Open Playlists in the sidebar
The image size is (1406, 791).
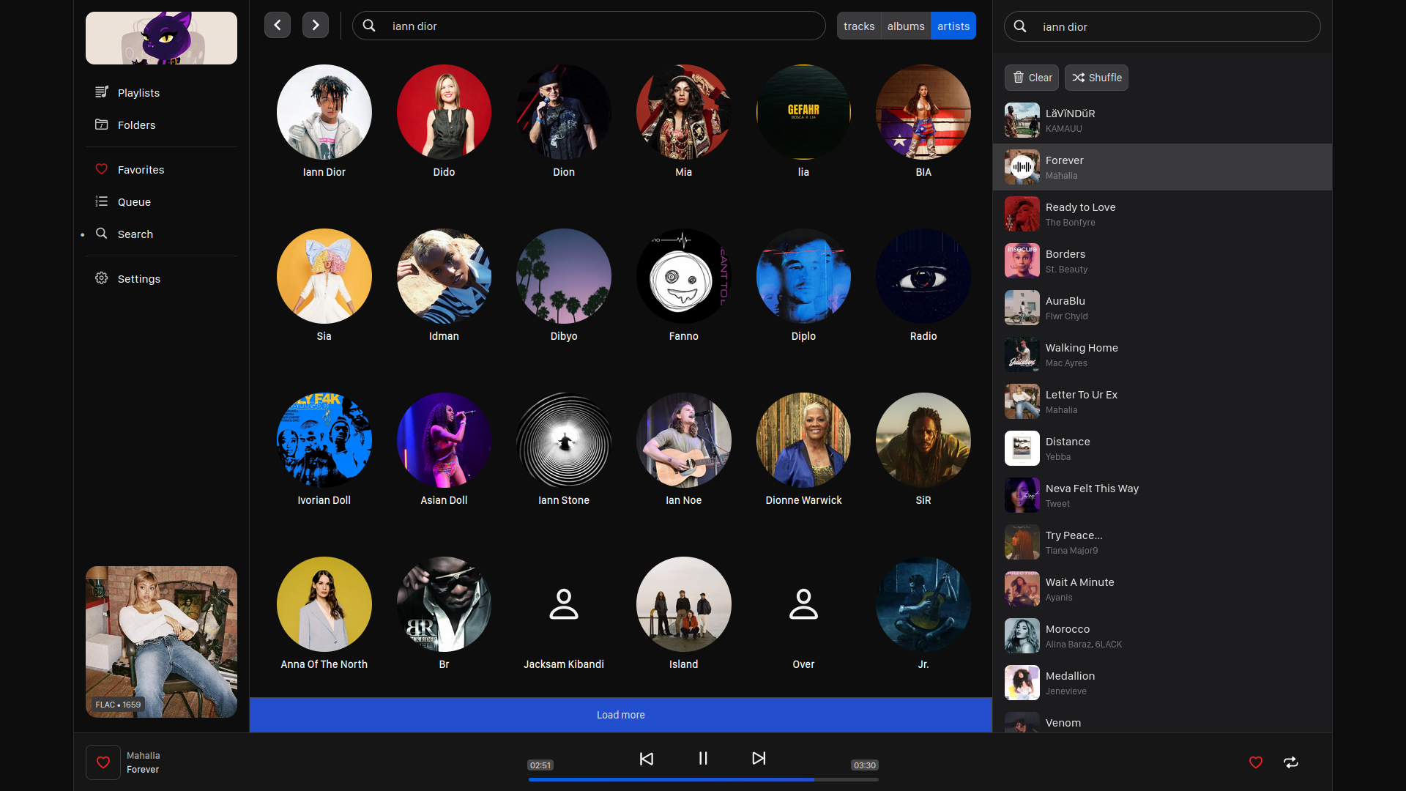pos(138,93)
